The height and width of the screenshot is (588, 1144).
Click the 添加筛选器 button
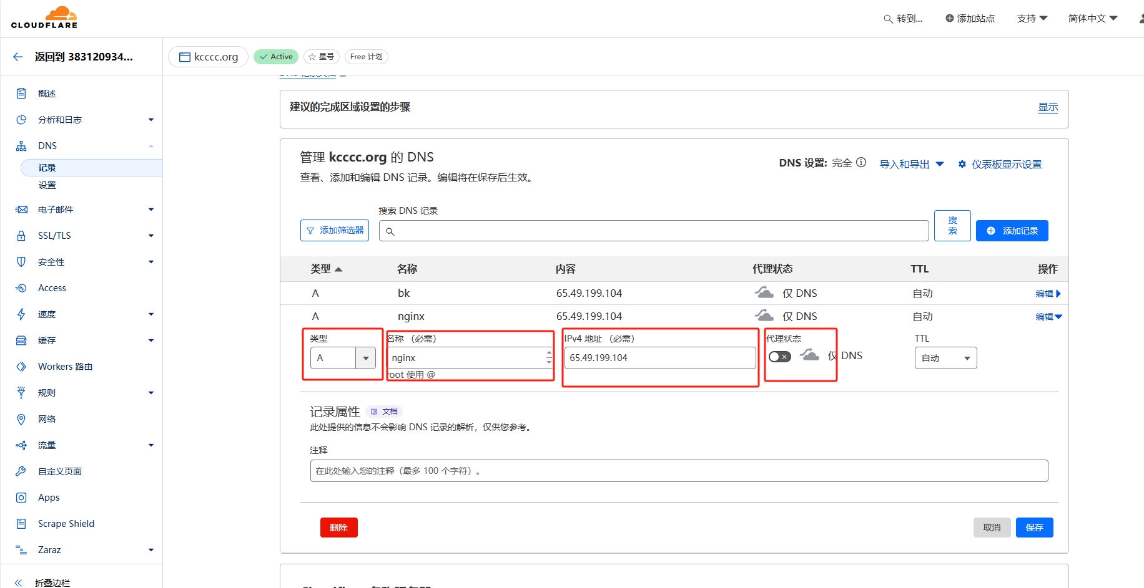pyautogui.click(x=335, y=231)
